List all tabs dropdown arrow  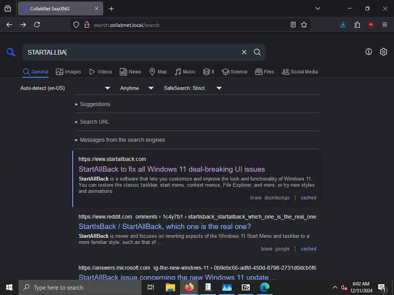pyautogui.click(x=317, y=8)
